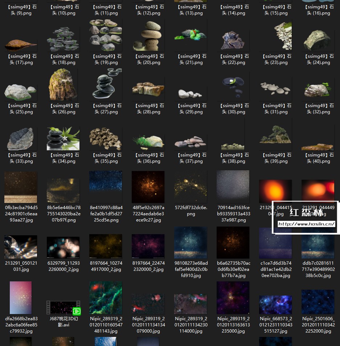Click the file name 石头 (10).png
This screenshot has width=340, height=346.
pos(64,10)
